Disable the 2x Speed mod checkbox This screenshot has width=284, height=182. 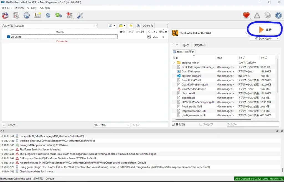[8, 37]
